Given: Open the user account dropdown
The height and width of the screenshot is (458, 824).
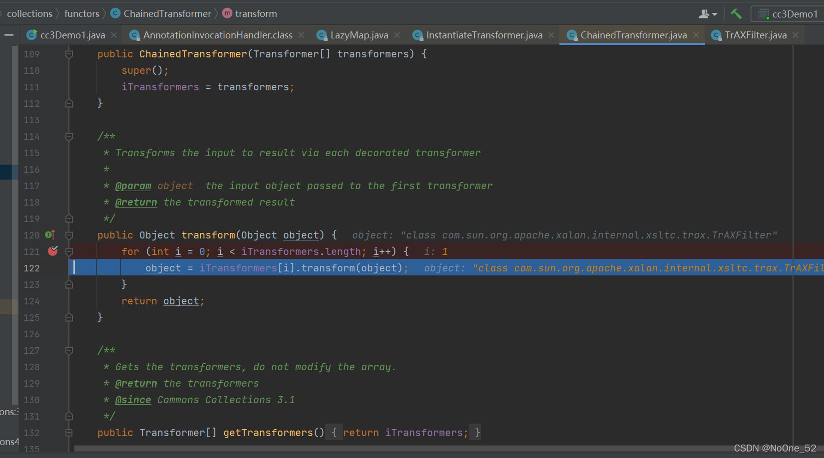Looking at the screenshot, I should coord(708,14).
